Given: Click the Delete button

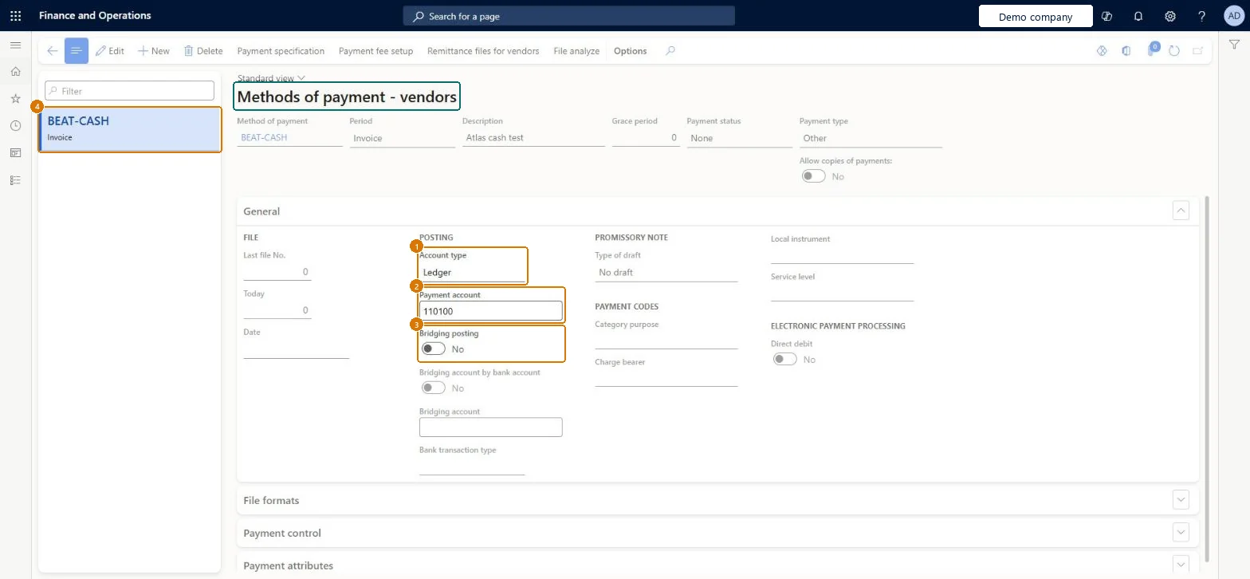Looking at the screenshot, I should tap(203, 51).
